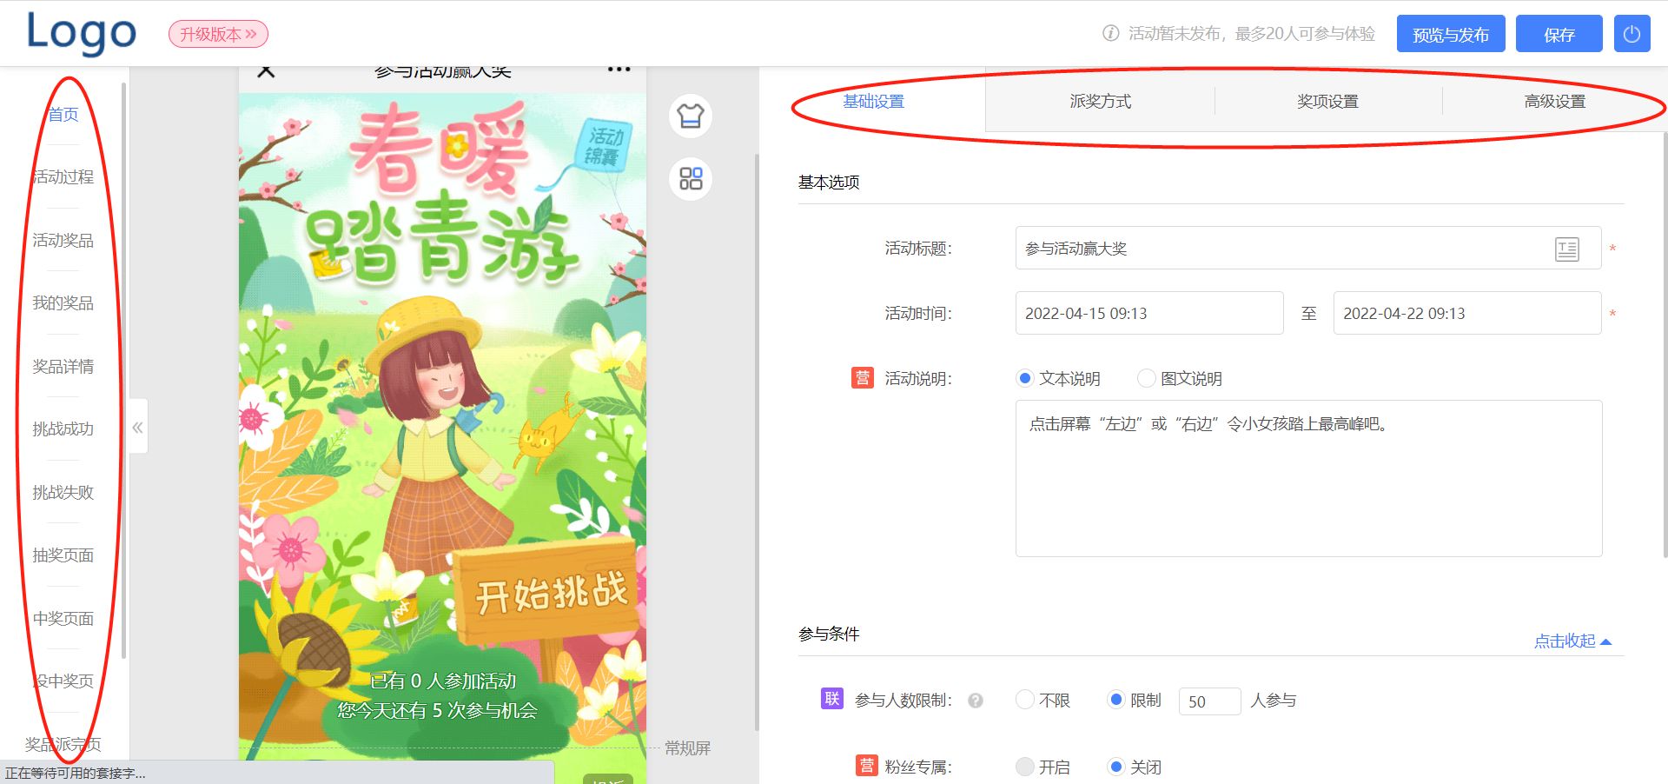Screen dimensions: 1668x784
Task: Click the Logo in the header
Action: (x=82, y=34)
